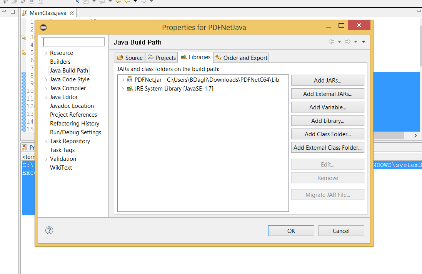
Task: Expand the Validation node
Action: pos(46,159)
